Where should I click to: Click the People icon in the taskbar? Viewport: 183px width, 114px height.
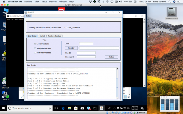coord(109,108)
